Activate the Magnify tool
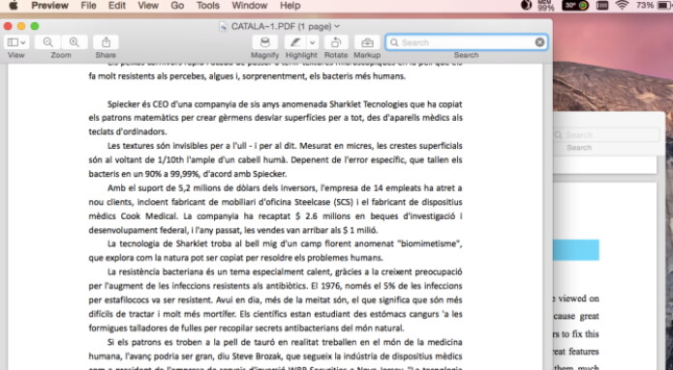Viewport: 673px width, 370px height. [x=264, y=43]
